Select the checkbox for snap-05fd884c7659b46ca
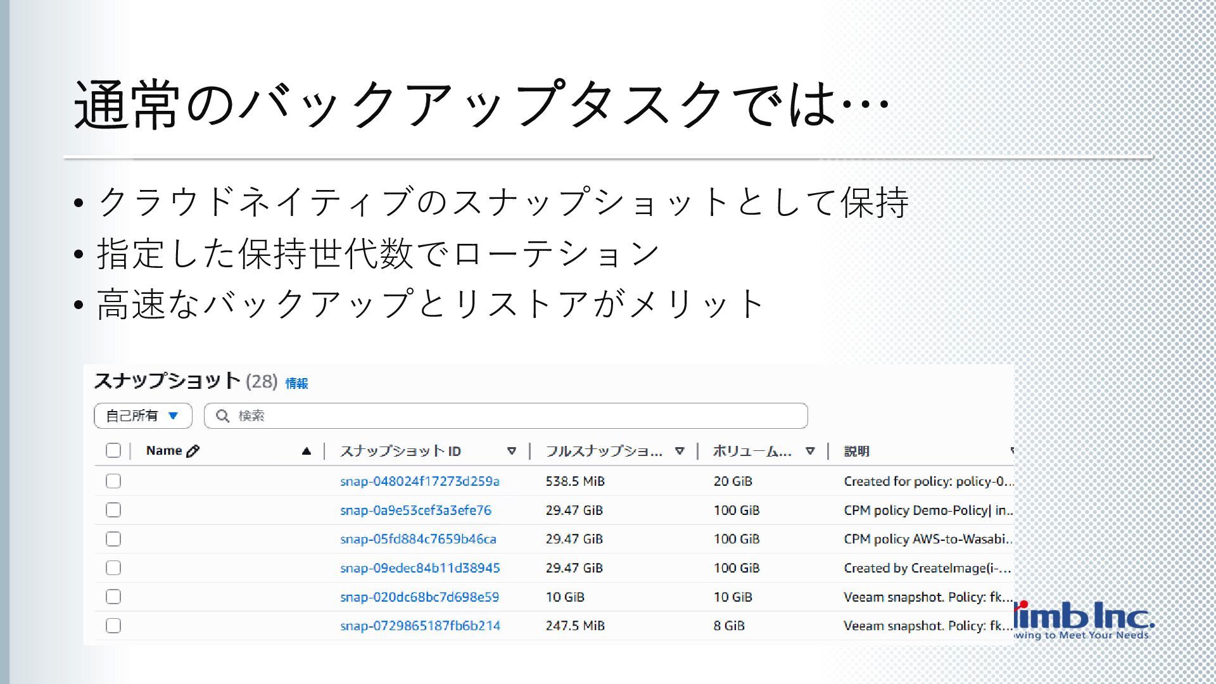This screenshot has width=1216, height=684. [113, 539]
